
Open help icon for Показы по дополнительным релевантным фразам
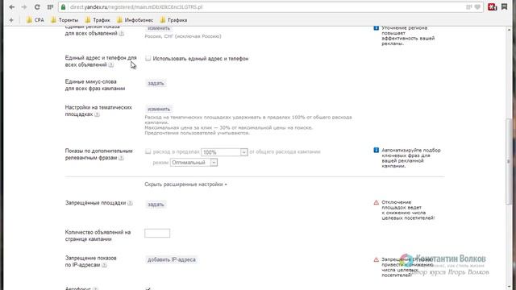point(121,158)
